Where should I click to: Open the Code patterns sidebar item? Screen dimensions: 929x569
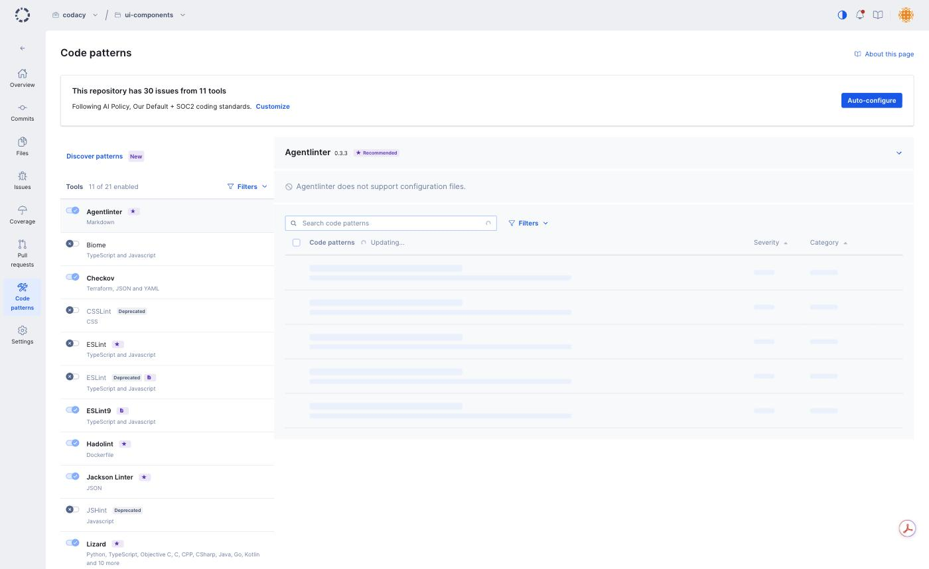(x=22, y=296)
